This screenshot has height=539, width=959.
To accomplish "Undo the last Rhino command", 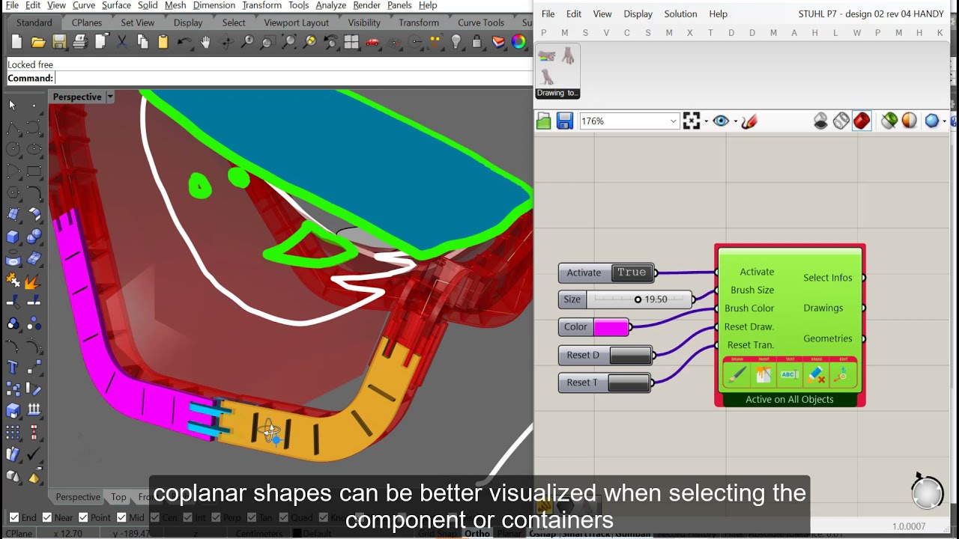I will click(x=184, y=42).
